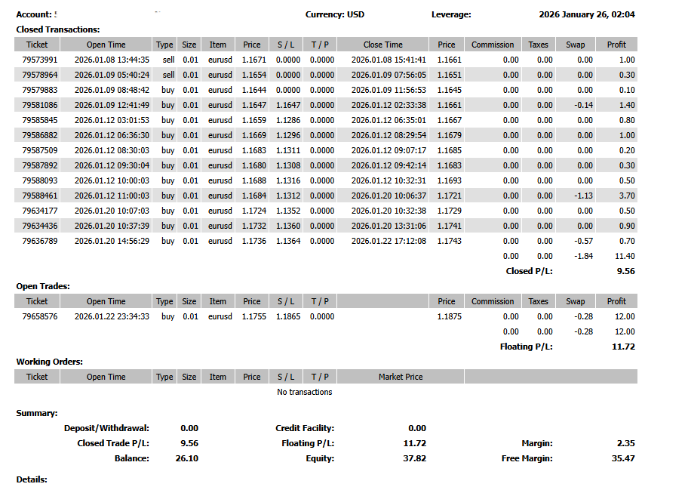Click the Details heading
Viewport: 688px width, 490px height.
[x=32, y=479]
